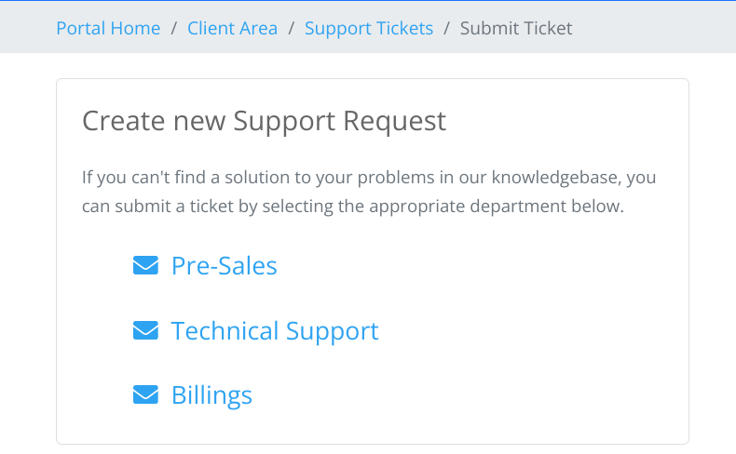Click the envelope icon beside Pre-Sales
Image resolution: width=736 pixels, height=454 pixels.
pos(145,266)
